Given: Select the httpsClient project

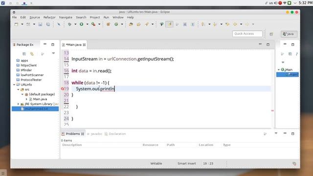Looking at the screenshot, I should pyautogui.click(x=28, y=65).
